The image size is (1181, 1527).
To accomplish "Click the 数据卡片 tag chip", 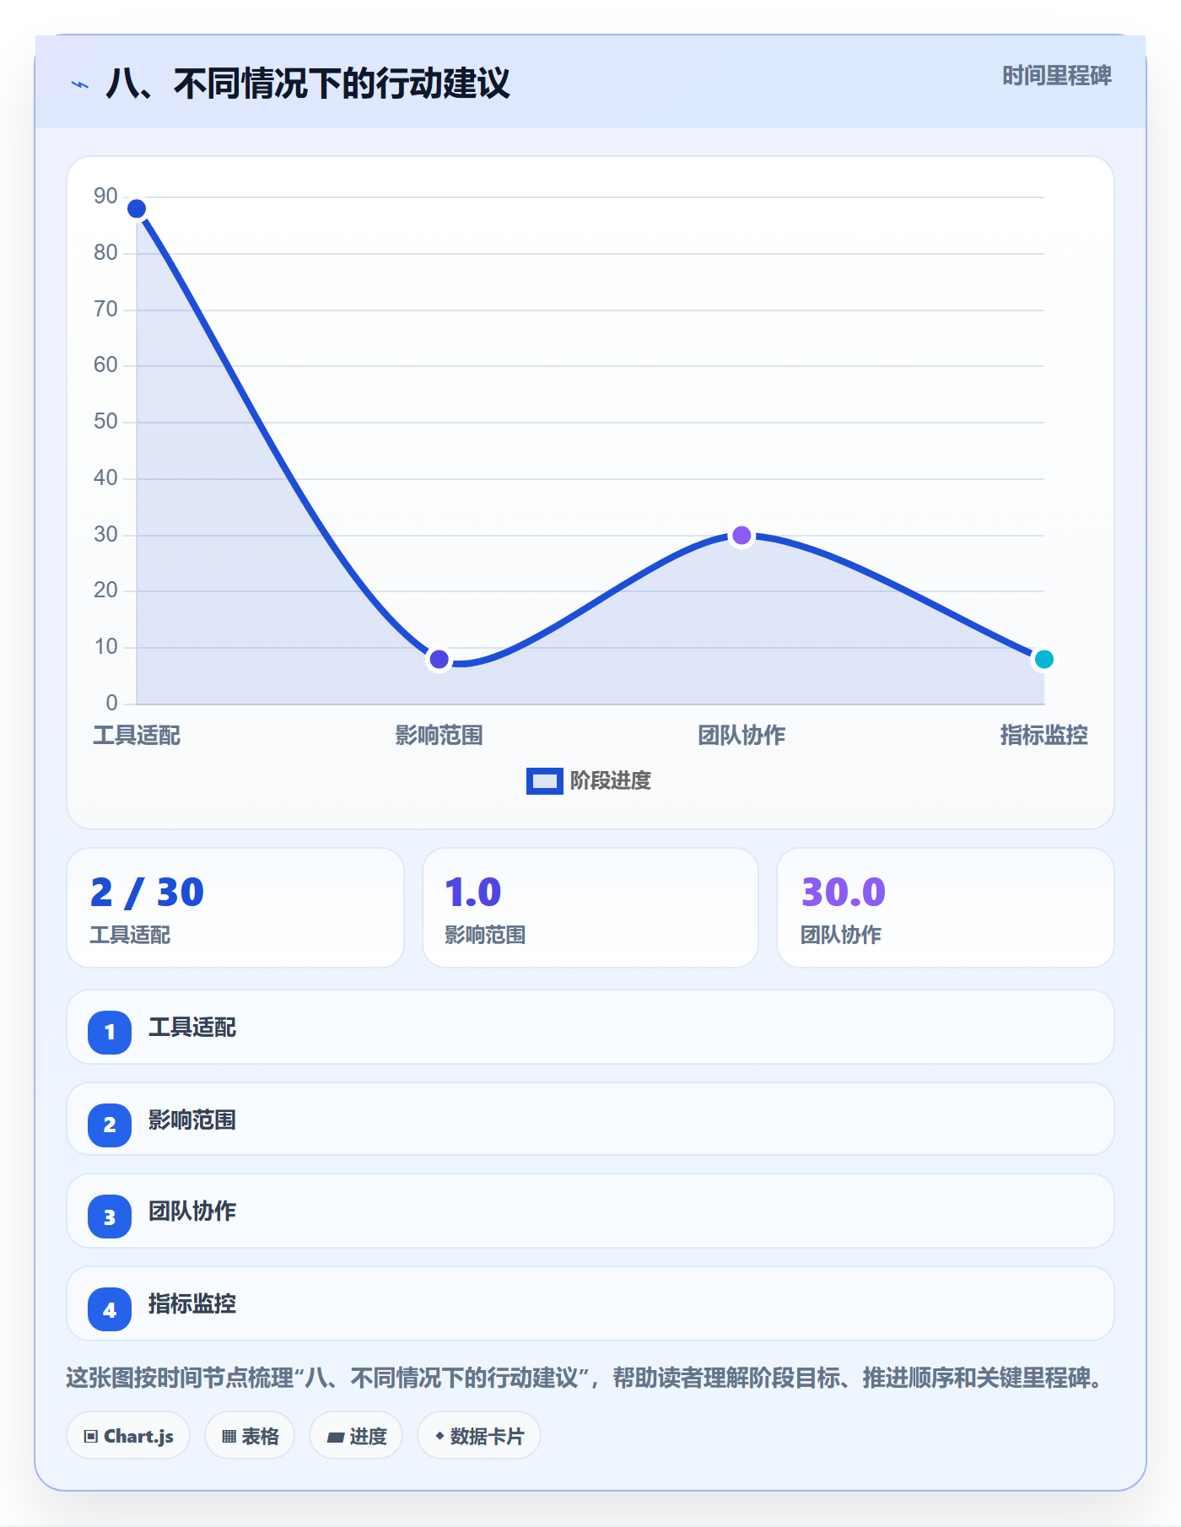I will click(x=479, y=1435).
